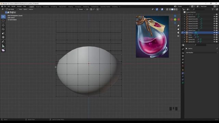Toggle snapping magnet in header
Screen dimensions: 219x123
click(x=91, y=9)
